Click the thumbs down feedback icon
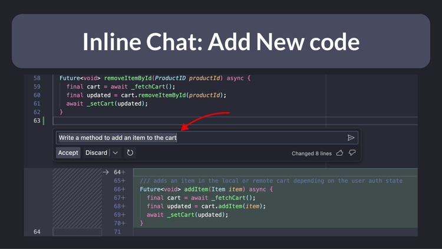This screenshot has width=442, height=249. point(352,153)
